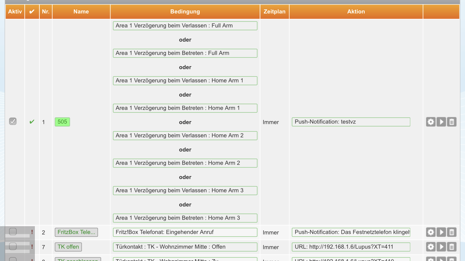The image size is (465, 261).
Task: Run rule 505 with play icon
Action: [441, 122]
